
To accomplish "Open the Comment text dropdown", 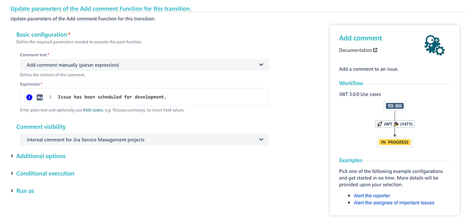I will [144, 65].
